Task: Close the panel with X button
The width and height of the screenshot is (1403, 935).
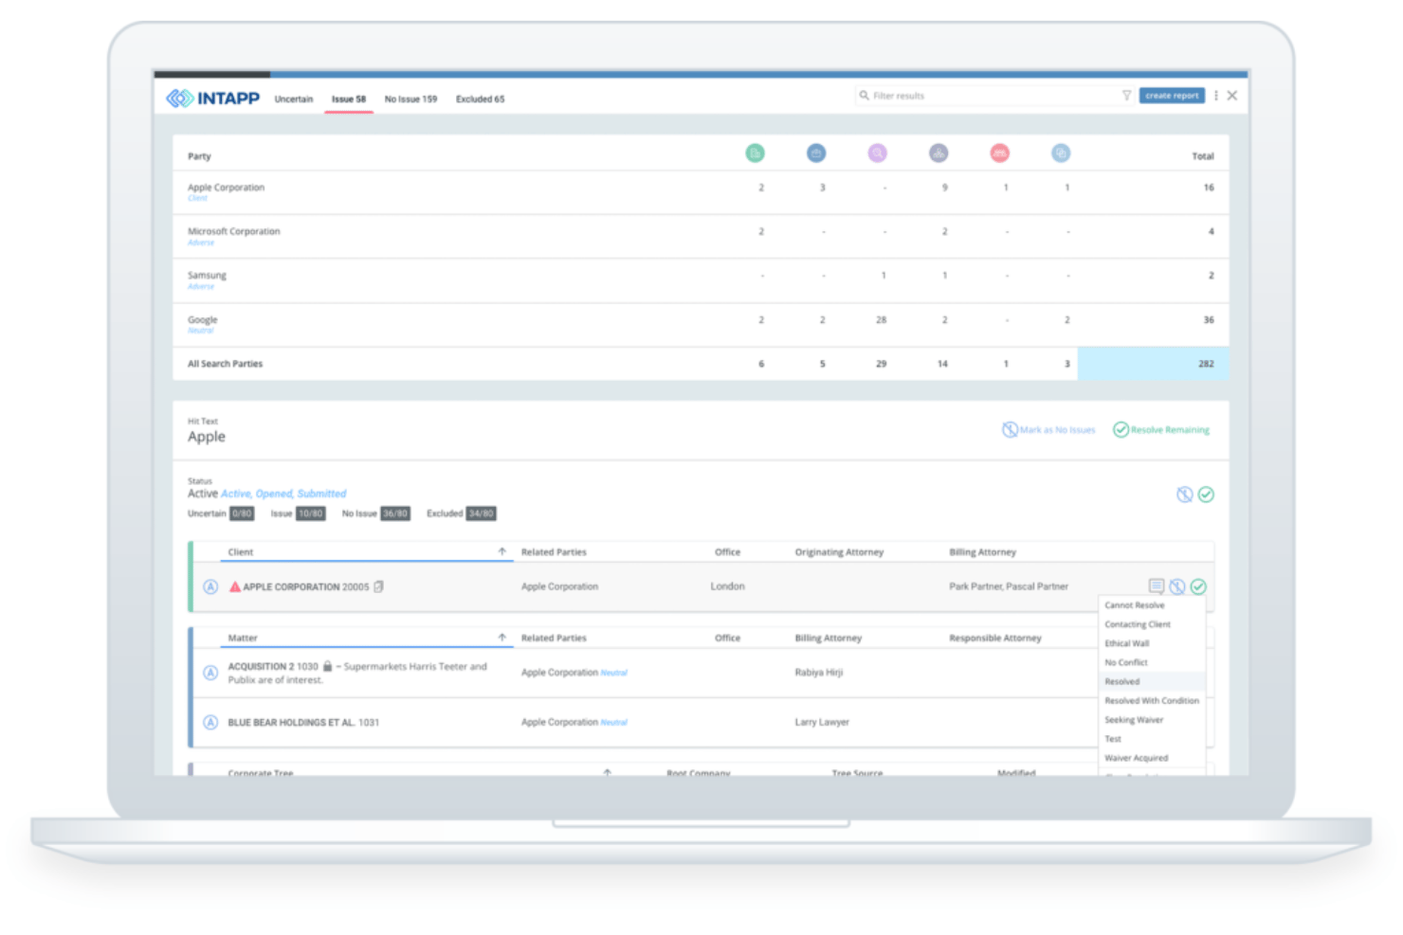Action: point(1232,96)
